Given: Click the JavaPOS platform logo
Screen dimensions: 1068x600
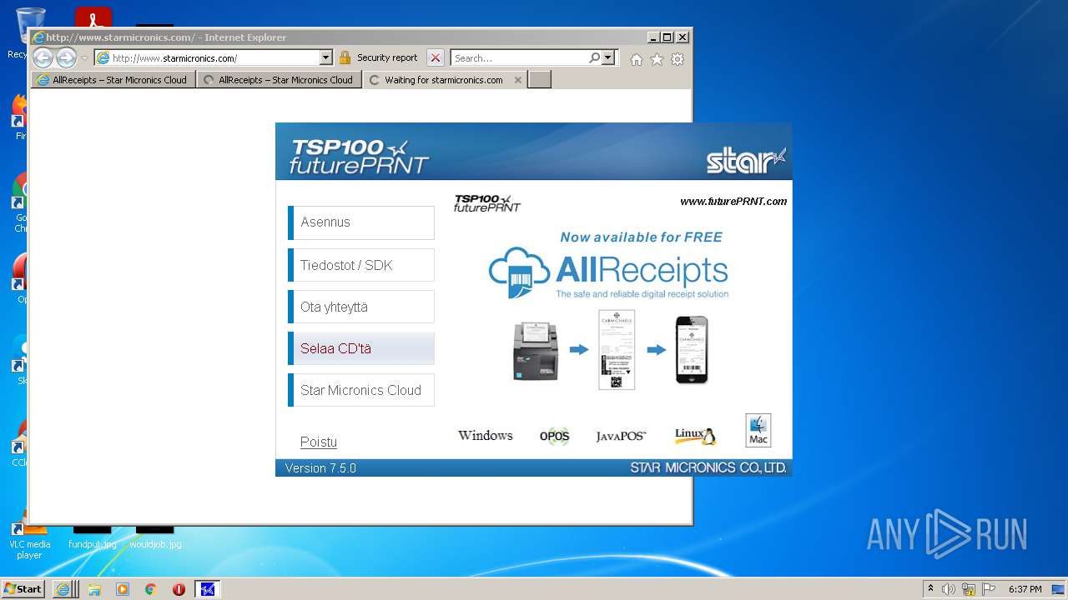Looking at the screenshot, I should 621,436.
